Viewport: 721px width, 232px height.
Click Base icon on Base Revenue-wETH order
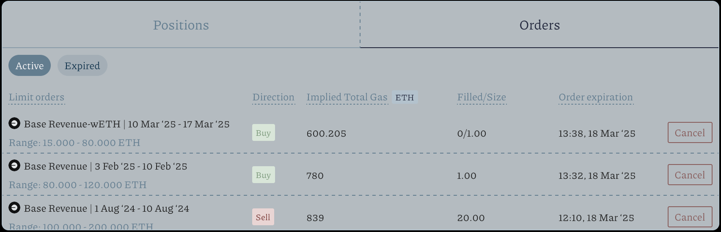coord(14,124)
